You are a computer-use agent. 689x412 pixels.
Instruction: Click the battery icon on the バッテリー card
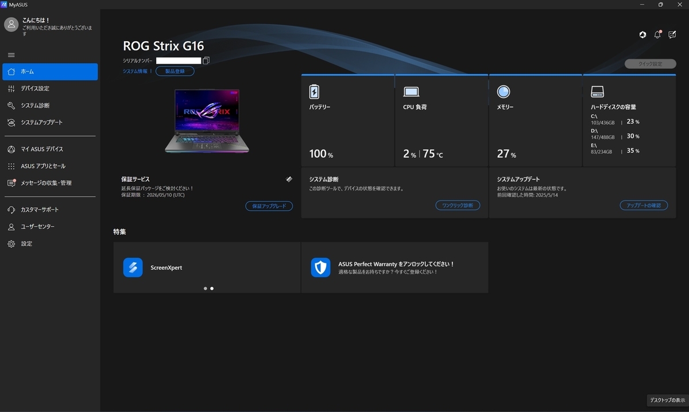(x=314, y=92)
